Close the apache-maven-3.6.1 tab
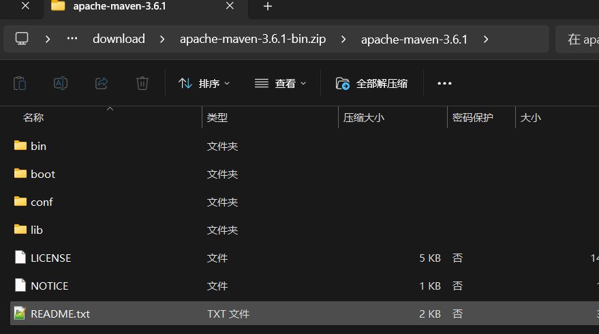The image size is (599, 334). [x=230, y=5]
